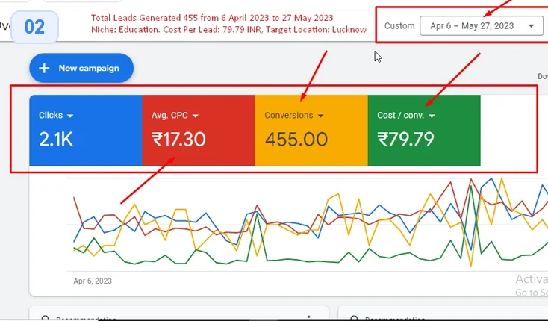Viewport: 548px width, 321px height.
Task: Select the green Cost / conv. ₹79.79 scorecard
Action: tap(424, 131)
